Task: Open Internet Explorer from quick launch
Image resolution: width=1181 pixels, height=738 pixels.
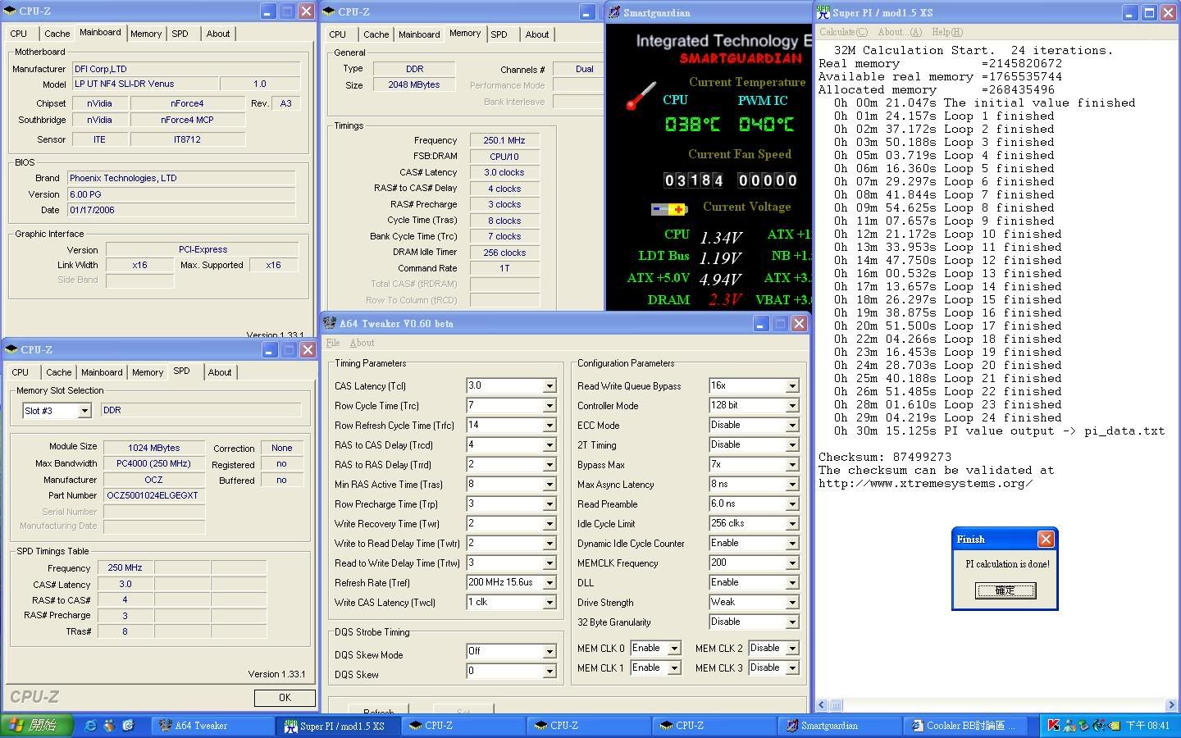Action: point(90,726)
